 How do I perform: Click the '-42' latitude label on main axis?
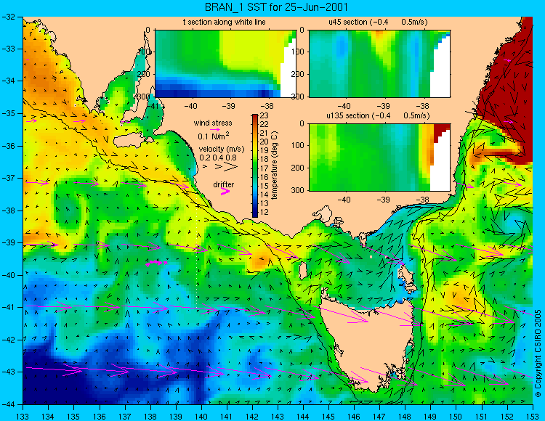pos(7,340)
